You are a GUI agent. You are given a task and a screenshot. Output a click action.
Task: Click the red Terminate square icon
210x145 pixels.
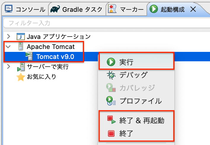tap(111, 133)
